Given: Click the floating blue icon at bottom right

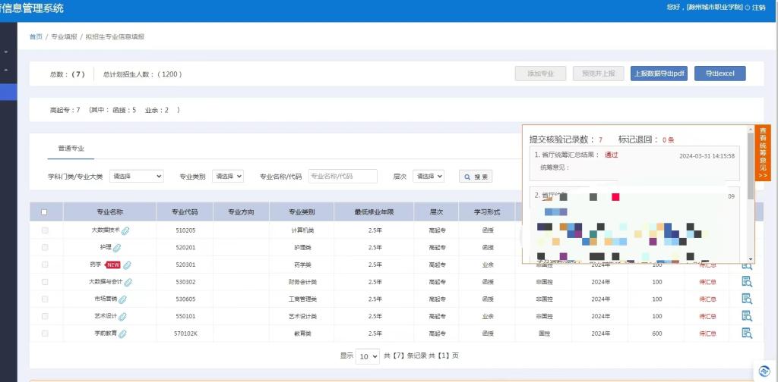Looking at the screenshot, I should [764, 371].
